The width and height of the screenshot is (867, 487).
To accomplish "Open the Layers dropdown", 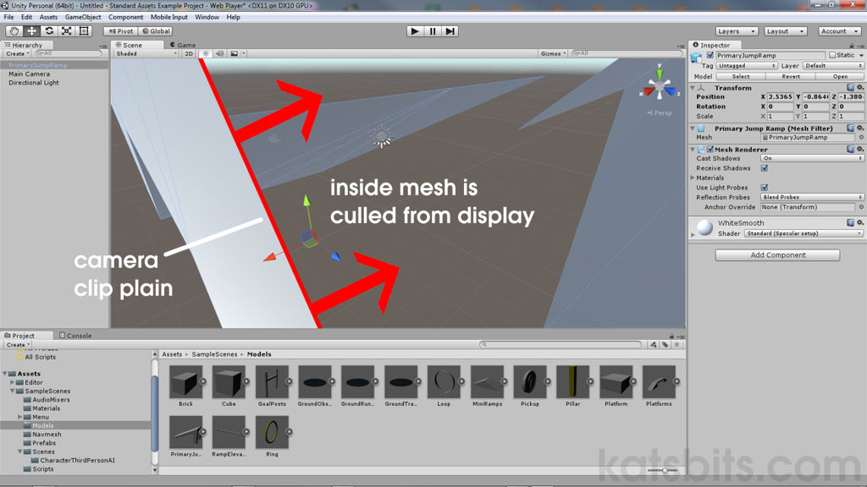I will 737,31.
